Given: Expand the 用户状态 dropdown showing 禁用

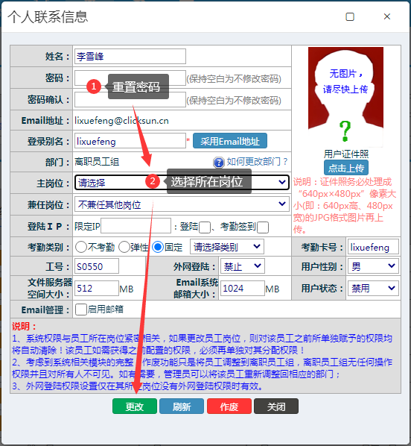Looking at the screenshot, I should tap(373, 289).
